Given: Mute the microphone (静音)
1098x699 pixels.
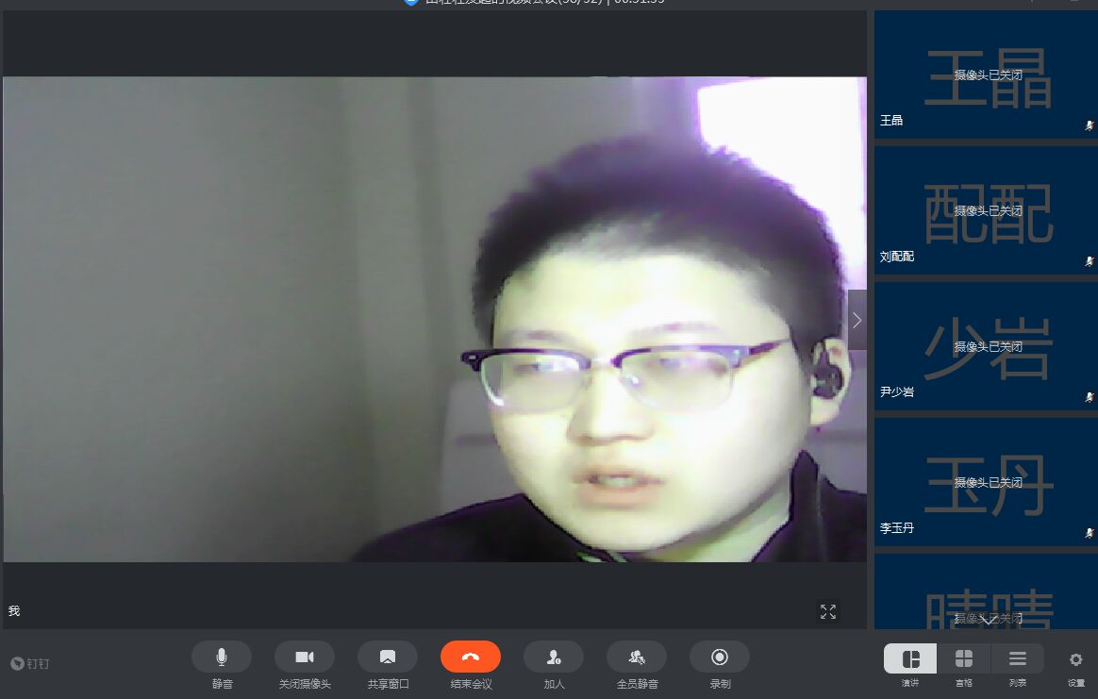Looking at the screenshot, I should [x=221, y=657].
